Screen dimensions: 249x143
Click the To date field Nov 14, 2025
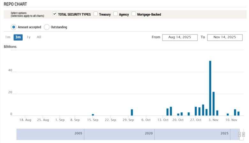click(x=225, y=38)
